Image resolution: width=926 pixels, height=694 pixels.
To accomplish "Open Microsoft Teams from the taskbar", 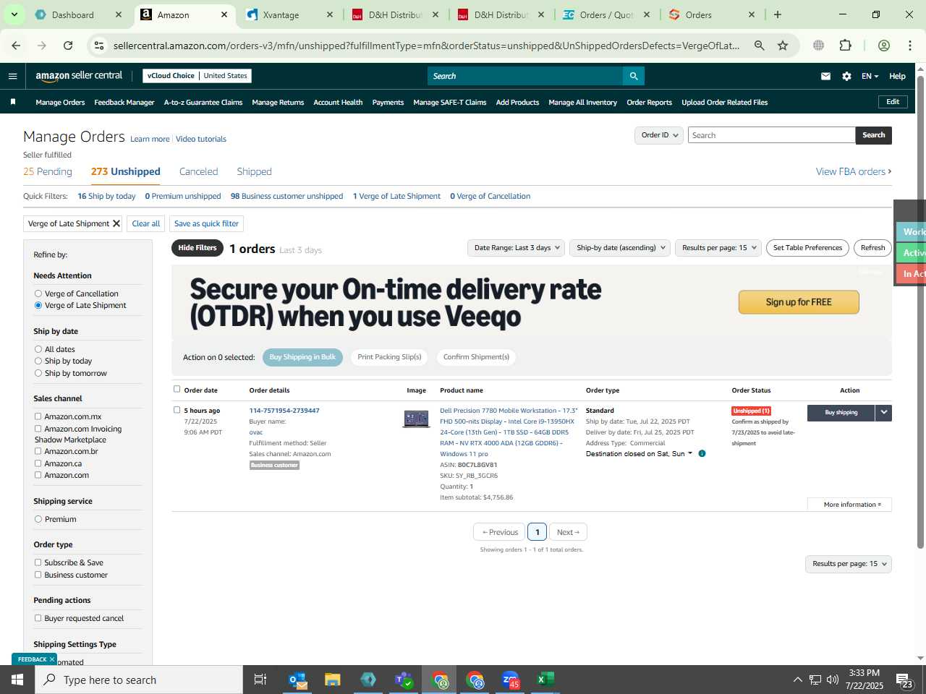I will [404, 680].
